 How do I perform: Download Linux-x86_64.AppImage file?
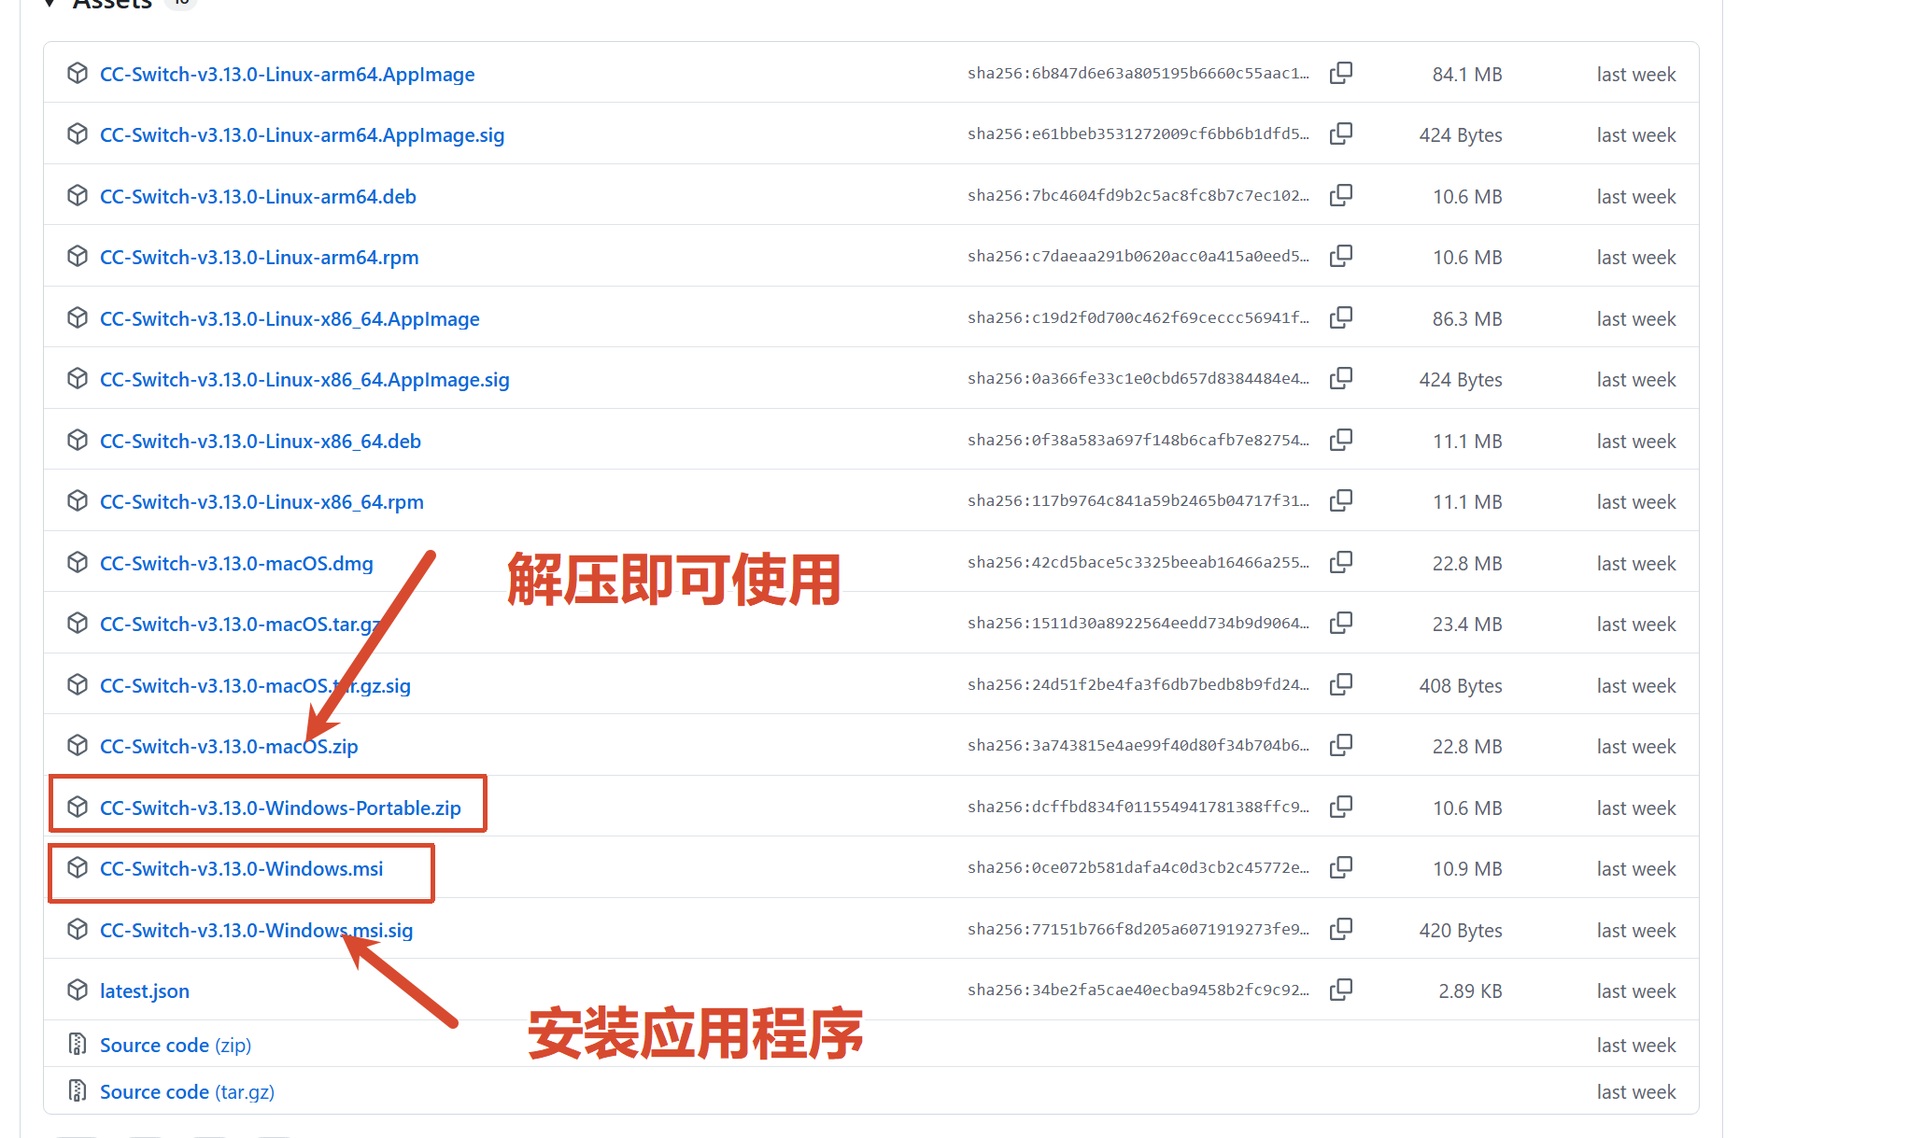(x=290, y=319)
